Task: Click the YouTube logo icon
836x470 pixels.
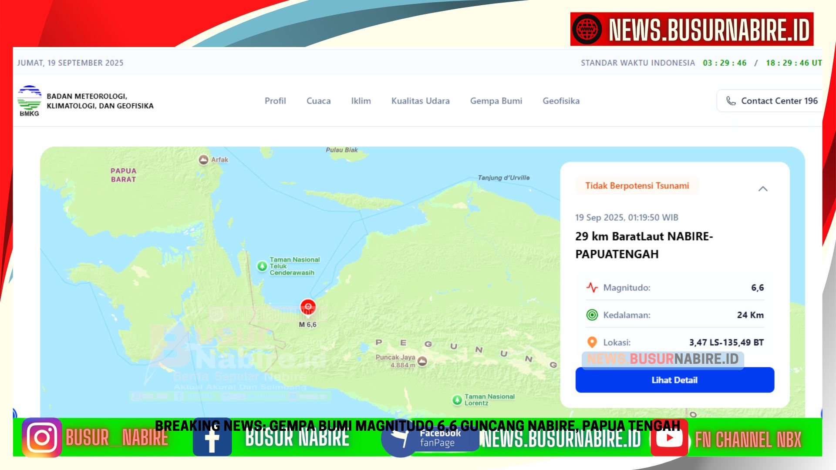Action: [x=669, y=438]
